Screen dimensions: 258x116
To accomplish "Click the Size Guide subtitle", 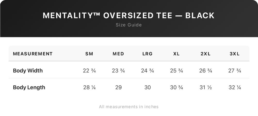I will (x=129, y=25).
